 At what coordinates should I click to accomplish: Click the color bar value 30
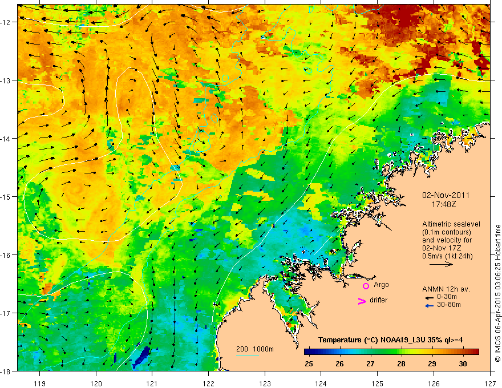click(463, 363)
